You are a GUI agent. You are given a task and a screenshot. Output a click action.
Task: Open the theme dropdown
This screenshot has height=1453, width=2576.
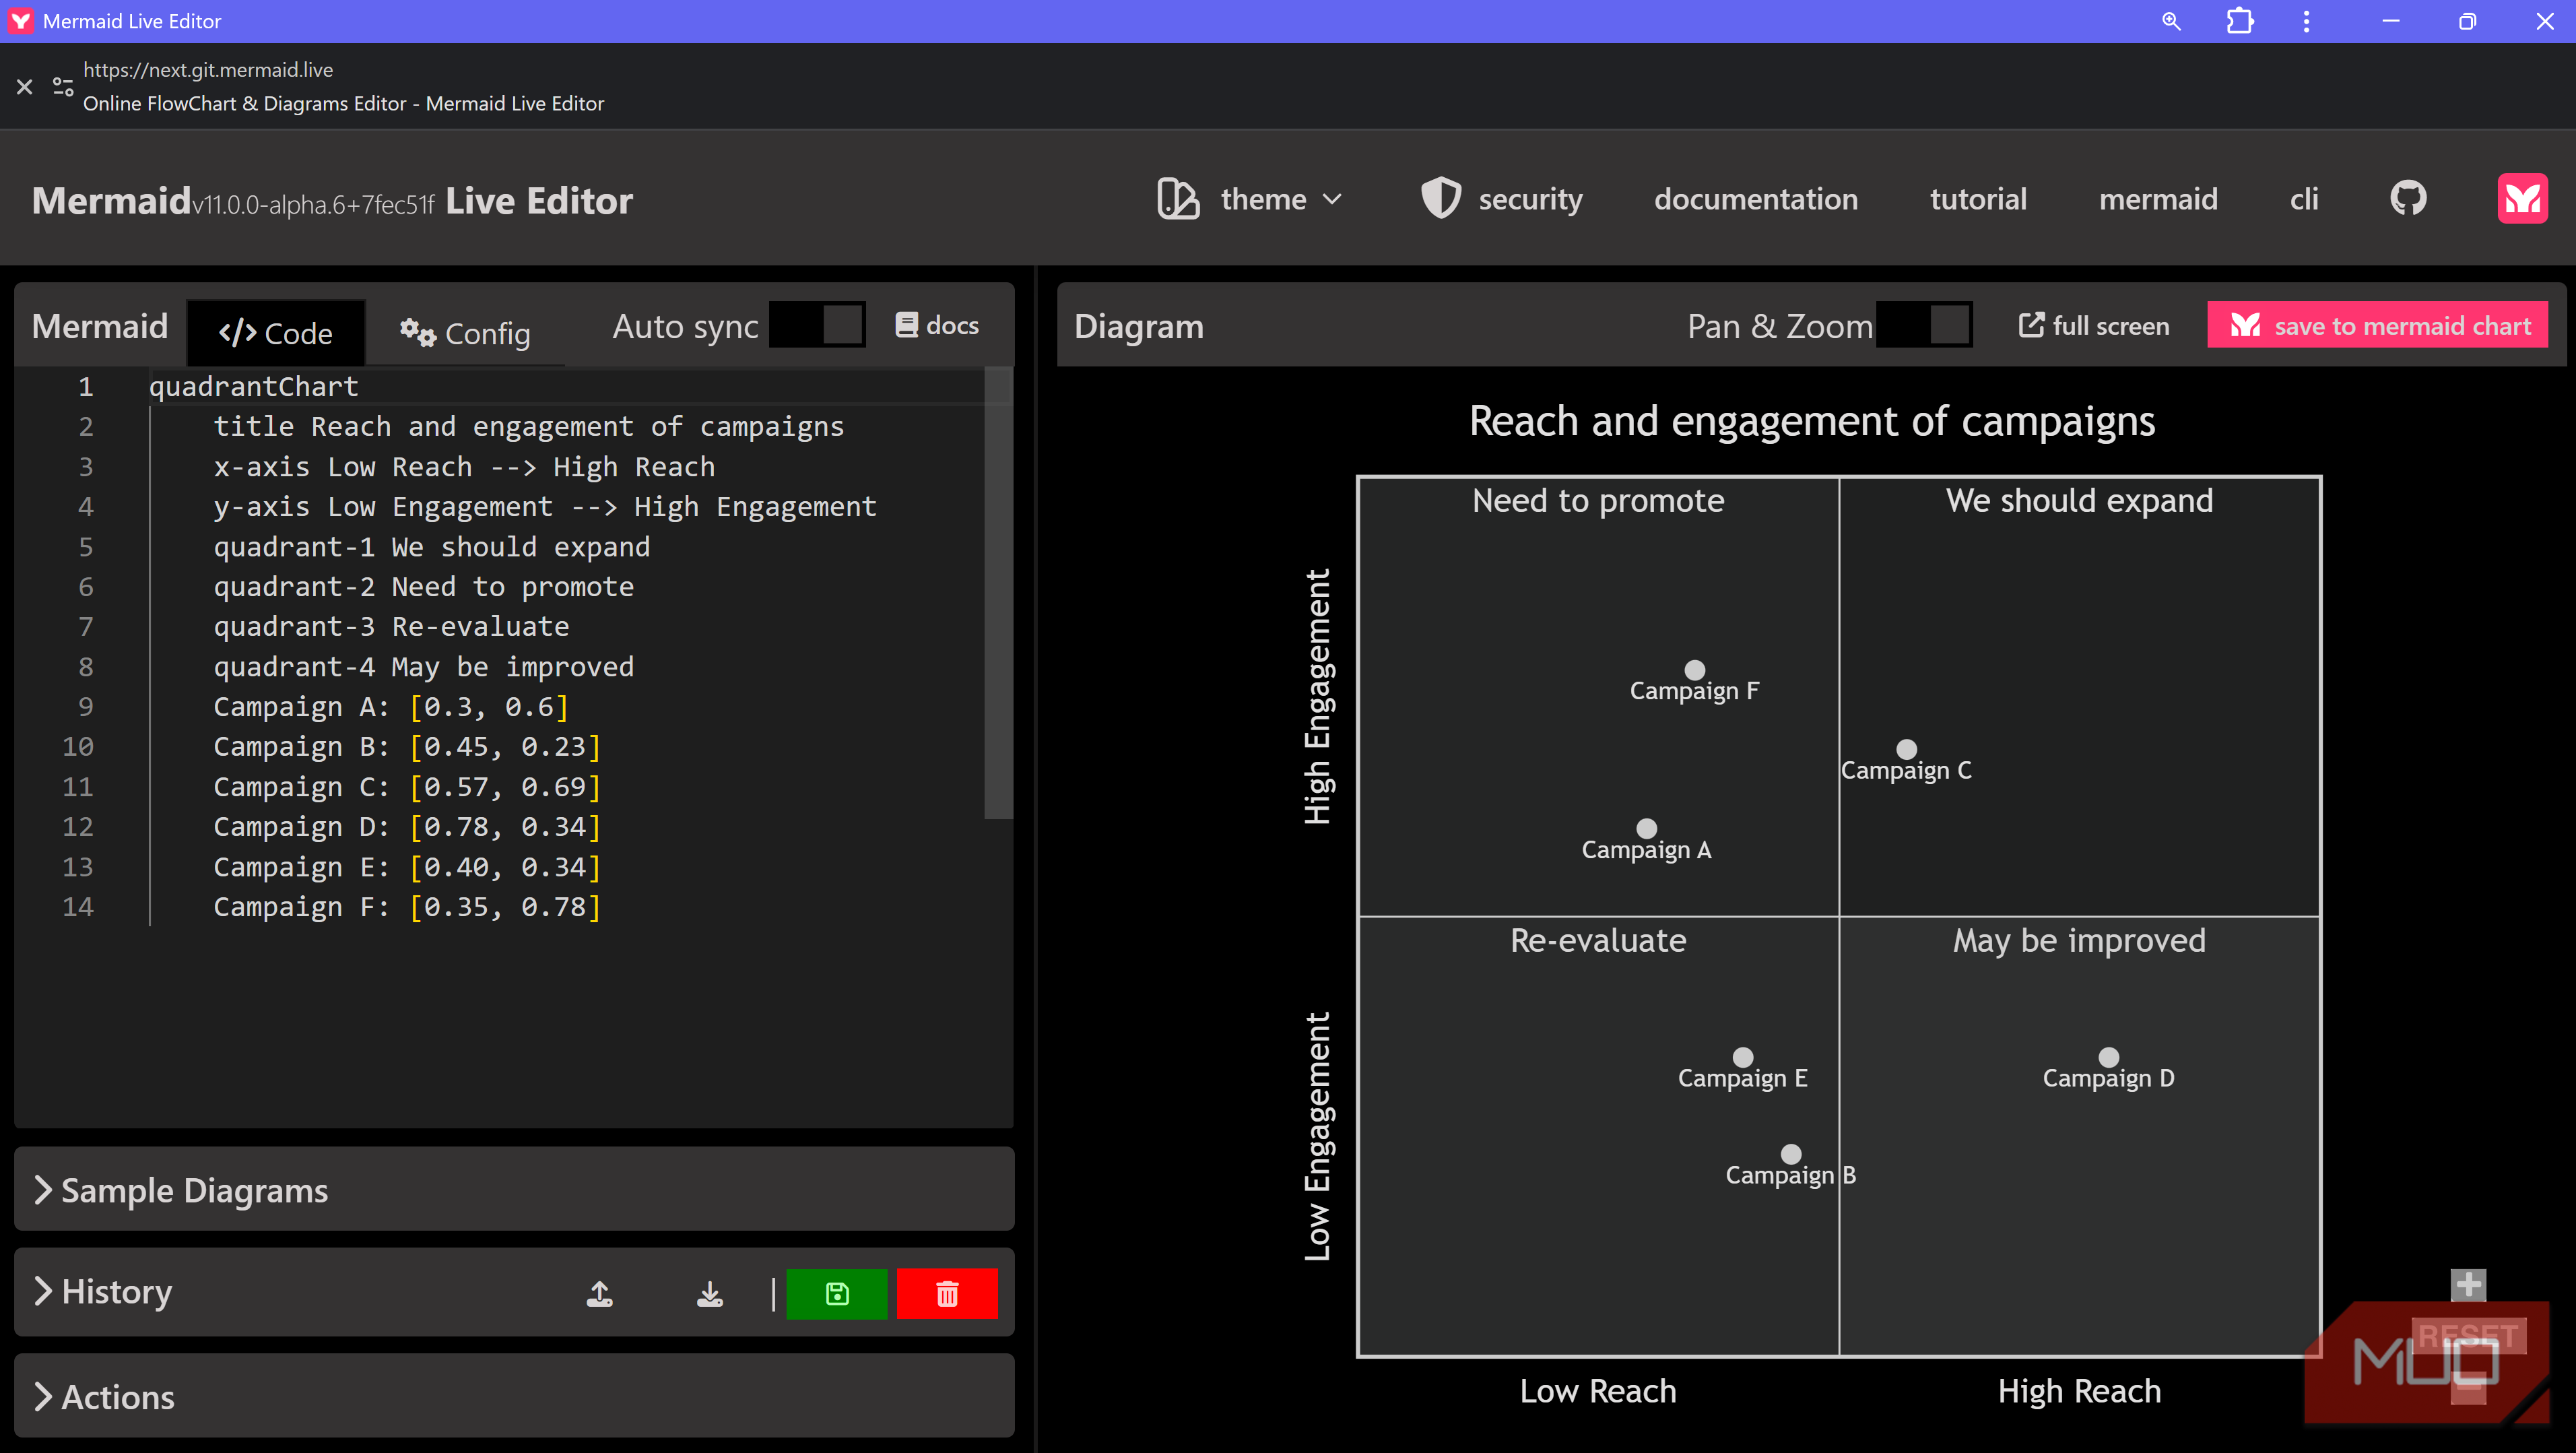pos(1250,199)
